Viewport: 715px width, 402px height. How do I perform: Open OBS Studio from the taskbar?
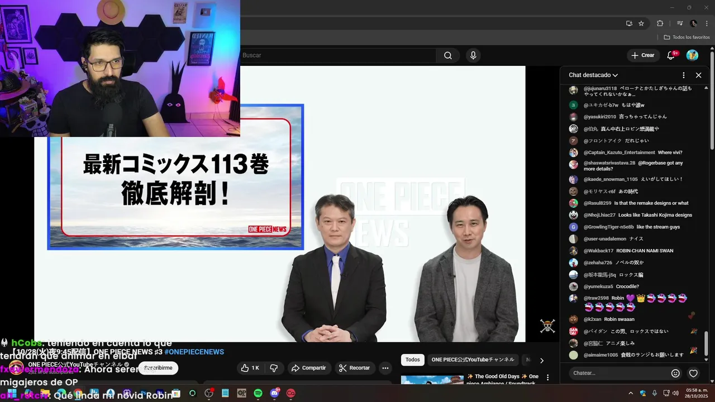point(209,393)
